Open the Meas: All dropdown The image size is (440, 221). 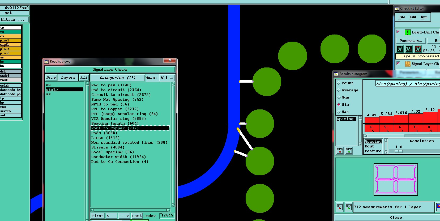(x=167, y=78)
